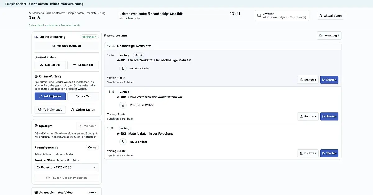This screenshot has width=373, height=195.
Task: Click the file name Vortrag-1.pptx
Action: [116, 78]
